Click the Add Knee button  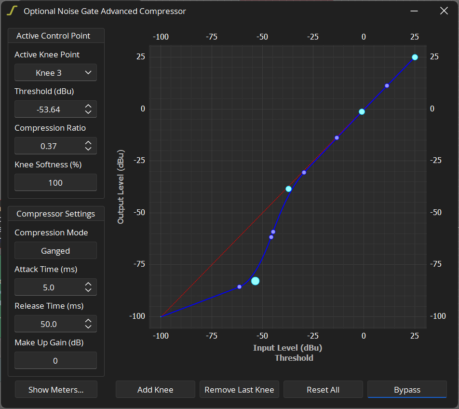click(x=155, y=390)
